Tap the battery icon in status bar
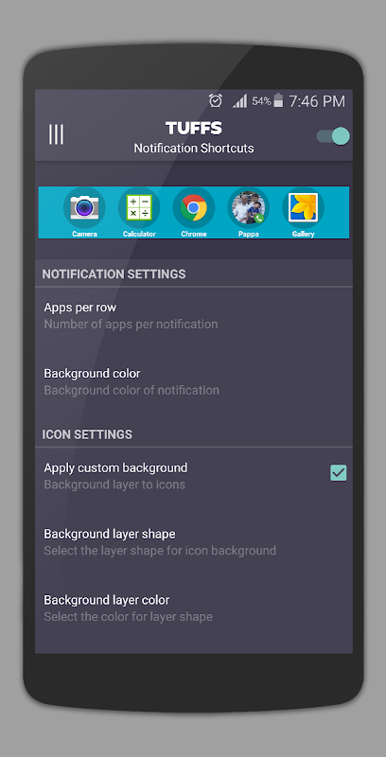This screenshot has height=757, width=386. click(278, 101)
